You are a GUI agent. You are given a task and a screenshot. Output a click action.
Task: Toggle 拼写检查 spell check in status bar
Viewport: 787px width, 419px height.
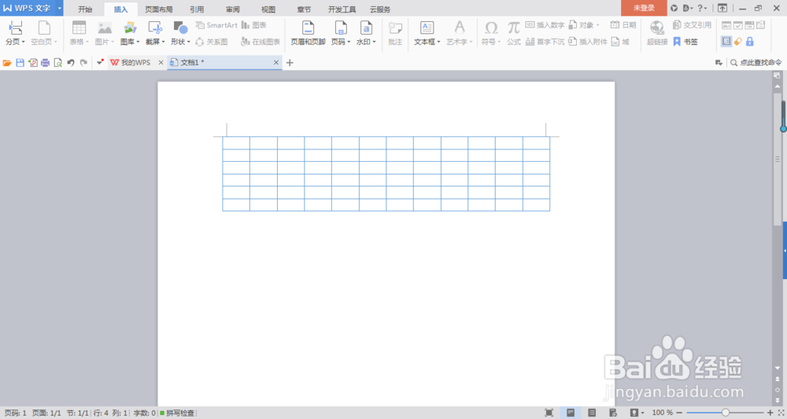coord(176,413)
